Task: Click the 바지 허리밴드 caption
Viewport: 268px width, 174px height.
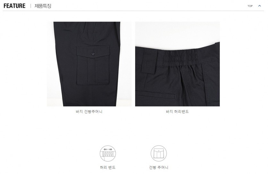Action: pyautogui.click(x=177, y=112)
